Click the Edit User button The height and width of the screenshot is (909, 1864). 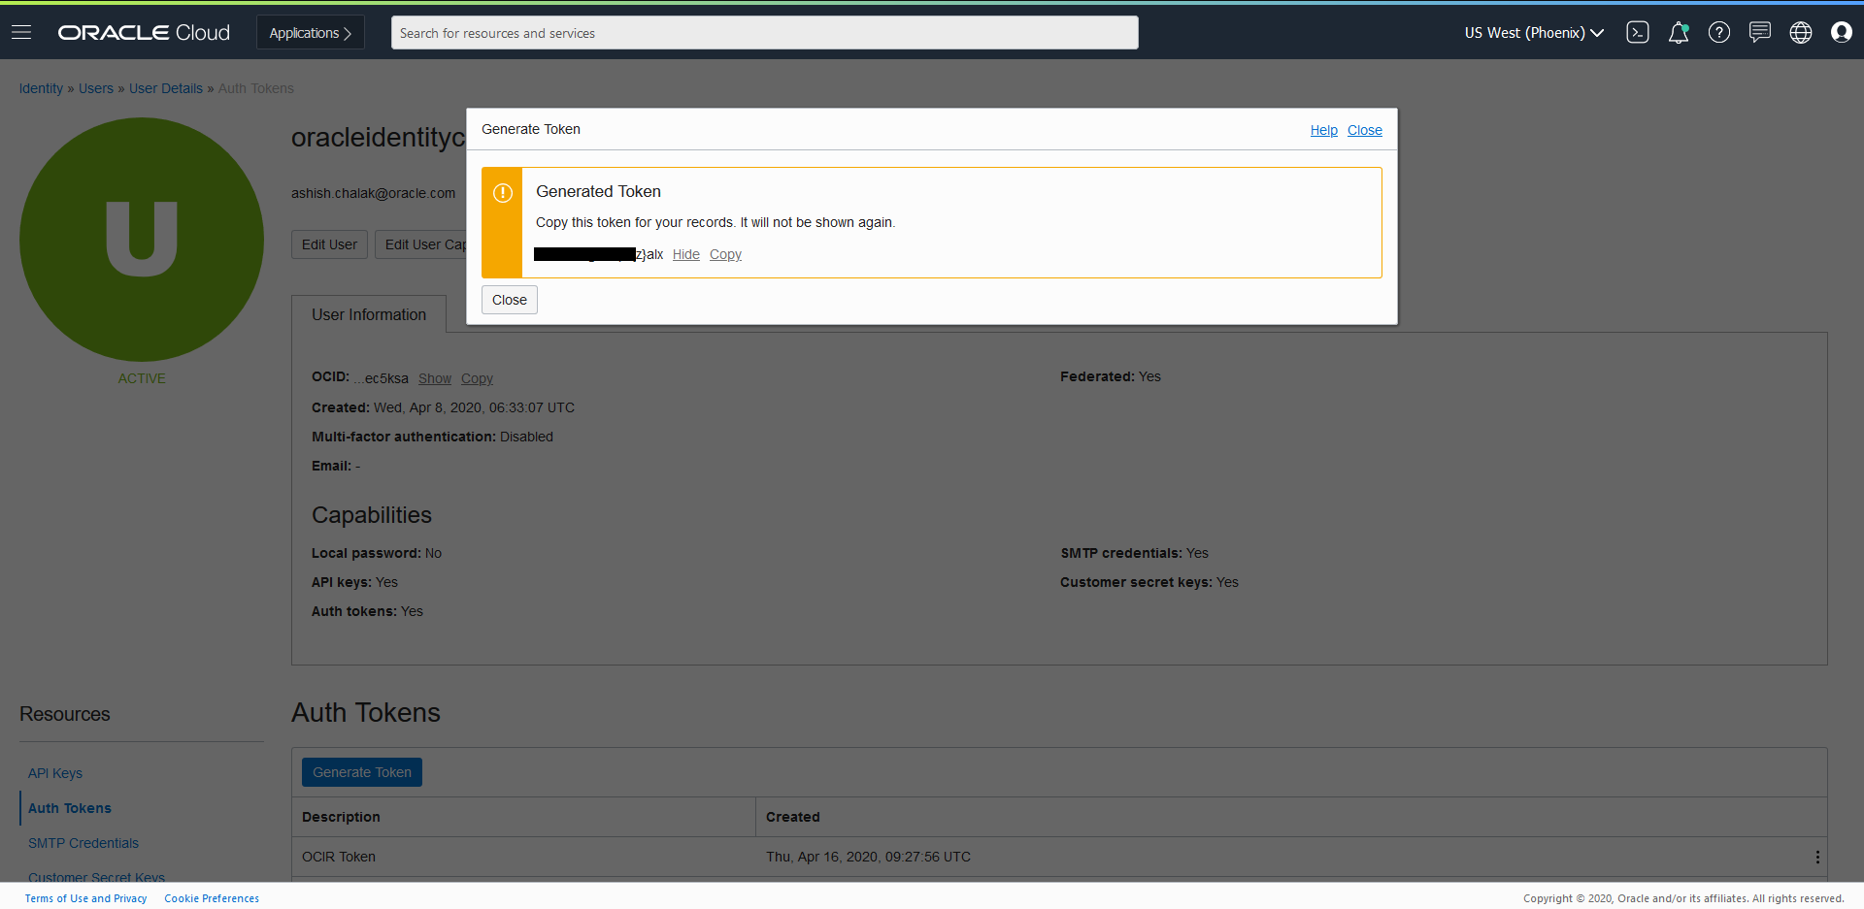tap(329, 244)
